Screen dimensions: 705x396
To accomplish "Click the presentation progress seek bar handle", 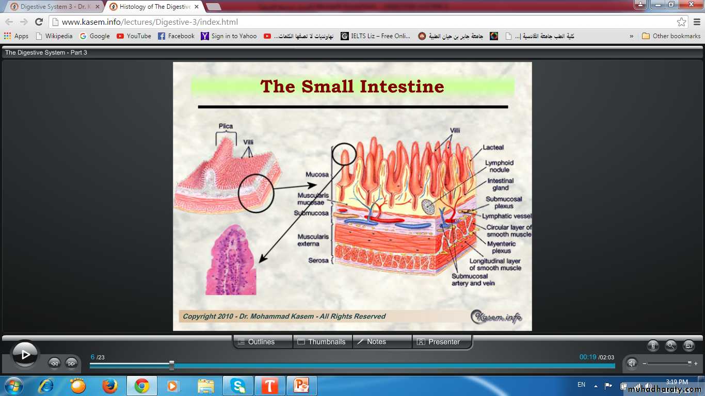I will coord(171,366).
